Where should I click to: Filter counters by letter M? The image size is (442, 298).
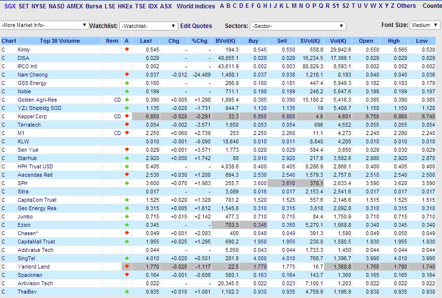[294, 5]
